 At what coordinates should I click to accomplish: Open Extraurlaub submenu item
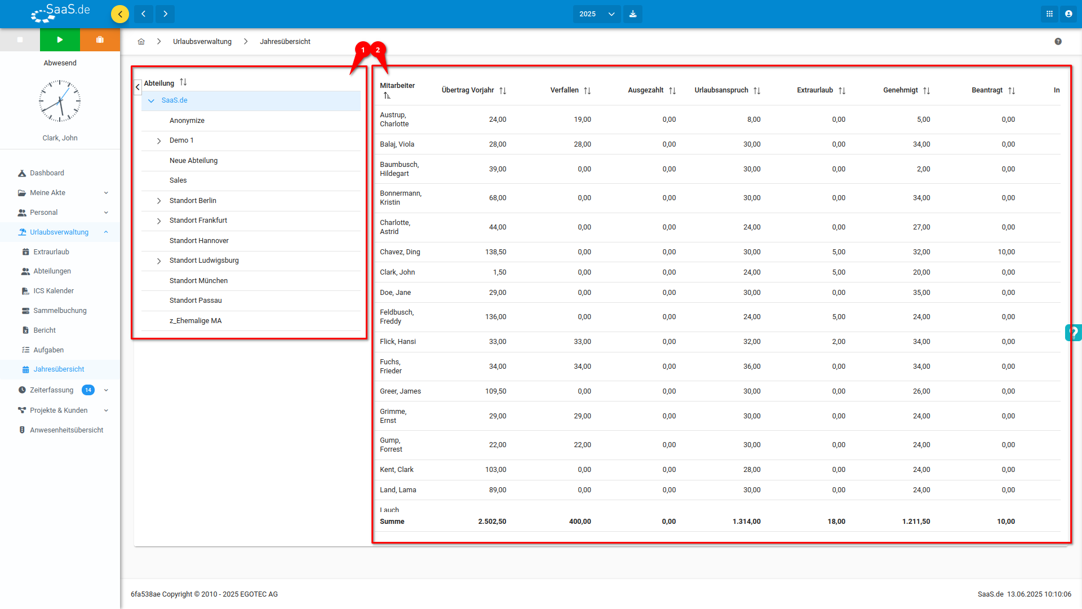coord(60,252)
